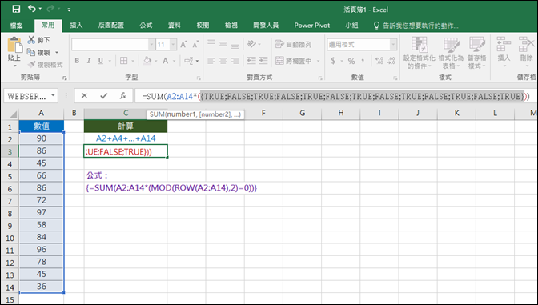The height and width of the screenshot is (305, 538).
Task: Open Merge & Center dropdown arrow
Action: tap(318, 61)
